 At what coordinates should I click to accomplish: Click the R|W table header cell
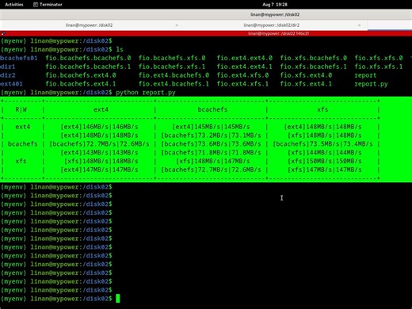coord(21,109)
